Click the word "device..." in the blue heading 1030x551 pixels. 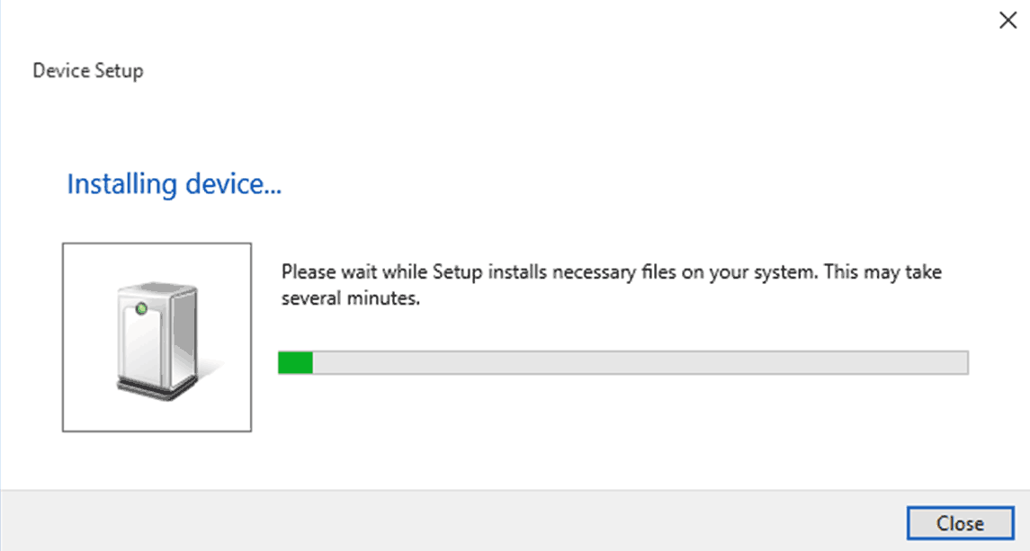pyautogui.click(x=233, y=184)
